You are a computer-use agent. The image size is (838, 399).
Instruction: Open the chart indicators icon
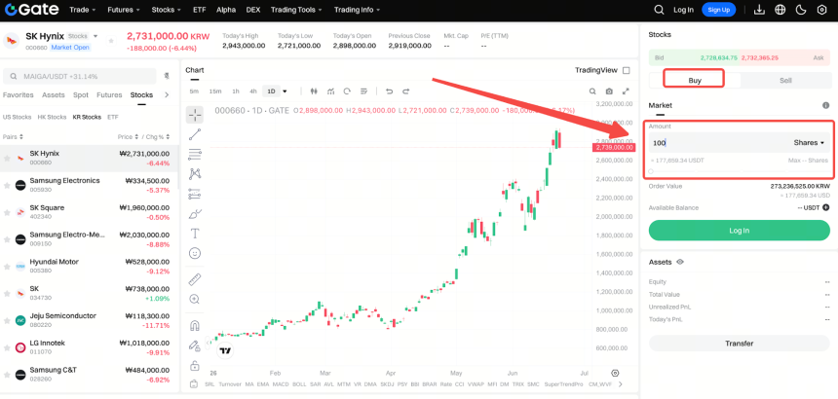331,91
